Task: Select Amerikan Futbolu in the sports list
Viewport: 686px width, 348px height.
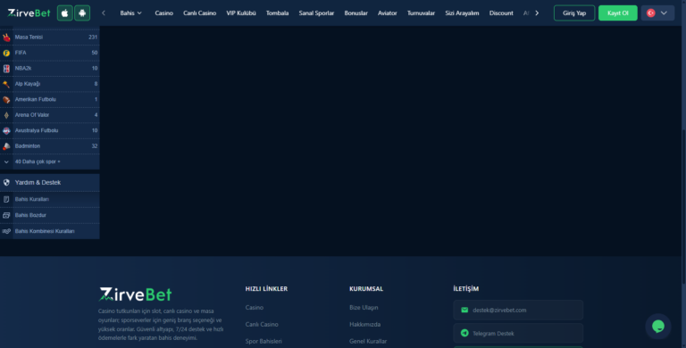Action: pos(49,99)
